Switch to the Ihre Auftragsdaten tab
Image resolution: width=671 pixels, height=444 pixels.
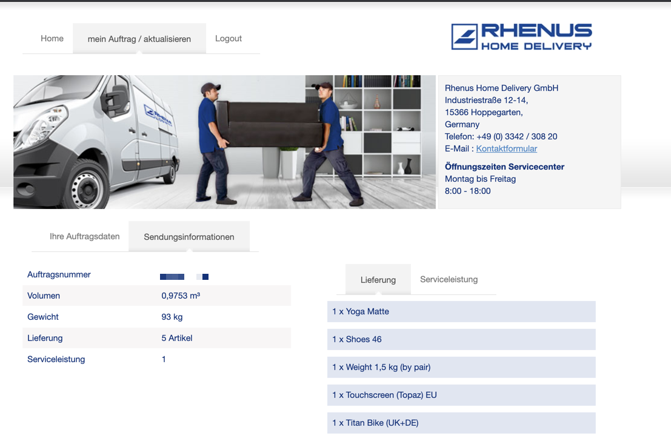pos(85,236)
